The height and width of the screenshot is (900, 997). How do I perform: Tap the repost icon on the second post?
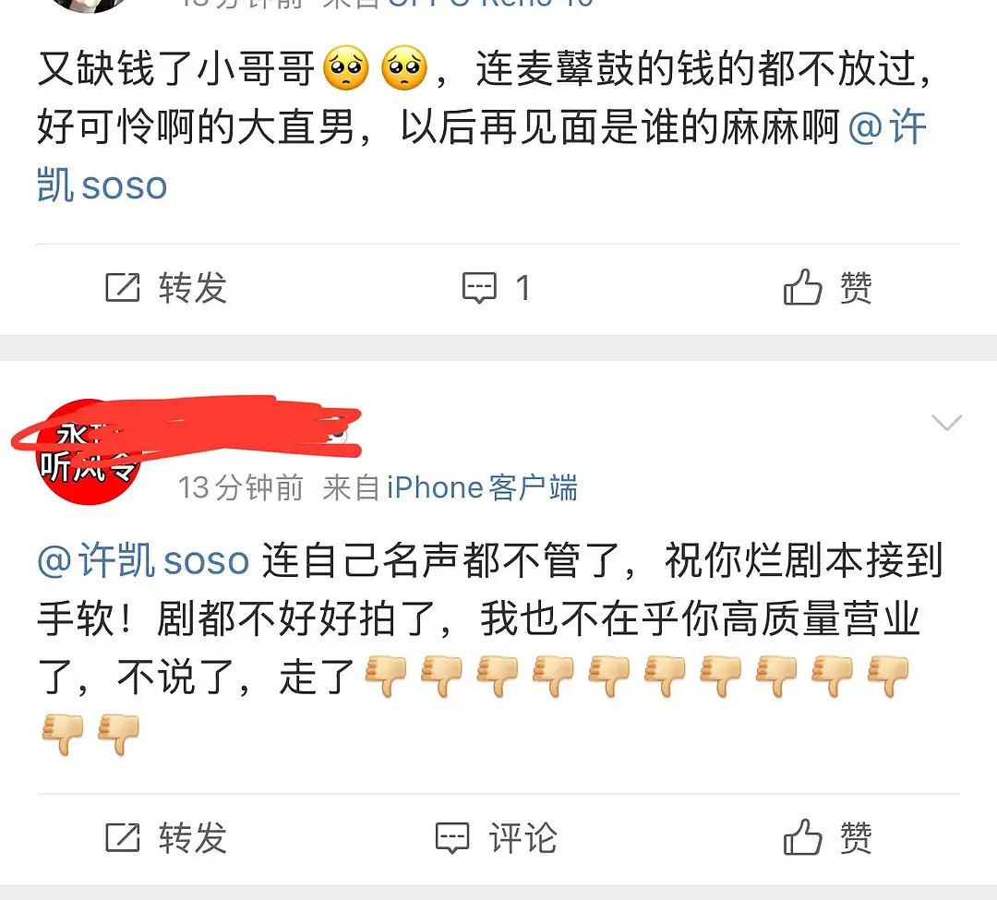[x=122, y=837]
